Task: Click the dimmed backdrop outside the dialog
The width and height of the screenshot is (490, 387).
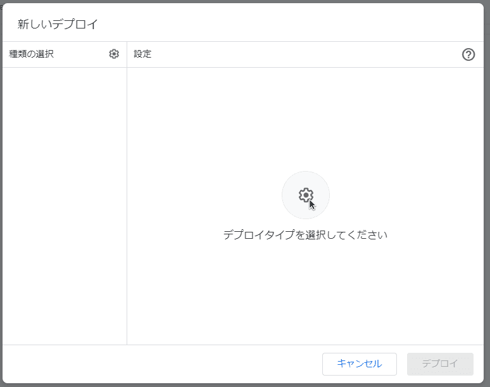Action: 487,190
